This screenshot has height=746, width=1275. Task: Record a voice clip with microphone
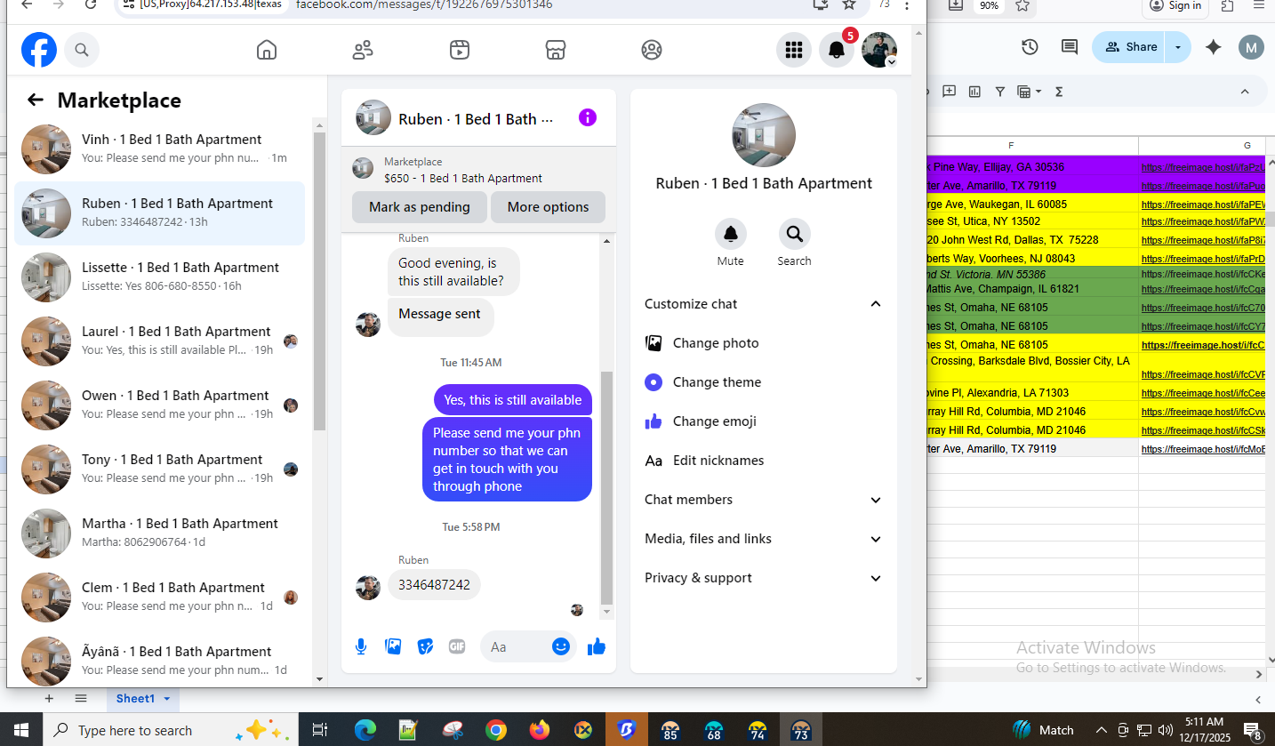point(361,647)
